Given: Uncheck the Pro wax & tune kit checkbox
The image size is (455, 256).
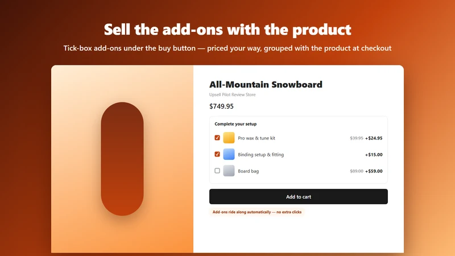Looking at the screenshot, I should tap(217, 138).
